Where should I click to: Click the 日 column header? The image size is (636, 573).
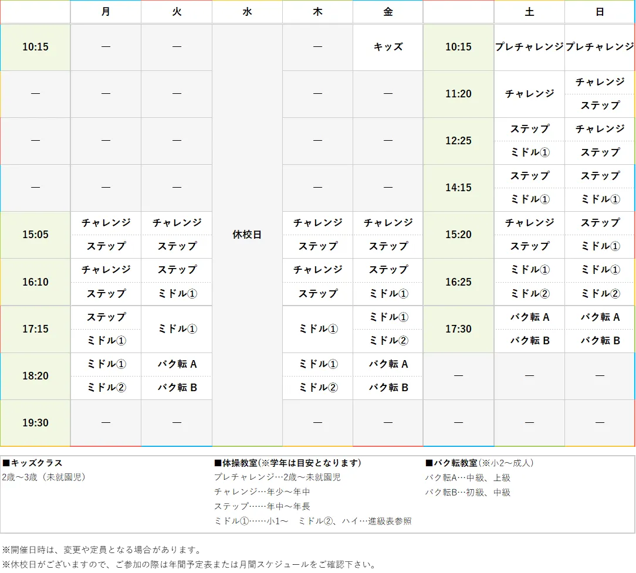point(600,12)
